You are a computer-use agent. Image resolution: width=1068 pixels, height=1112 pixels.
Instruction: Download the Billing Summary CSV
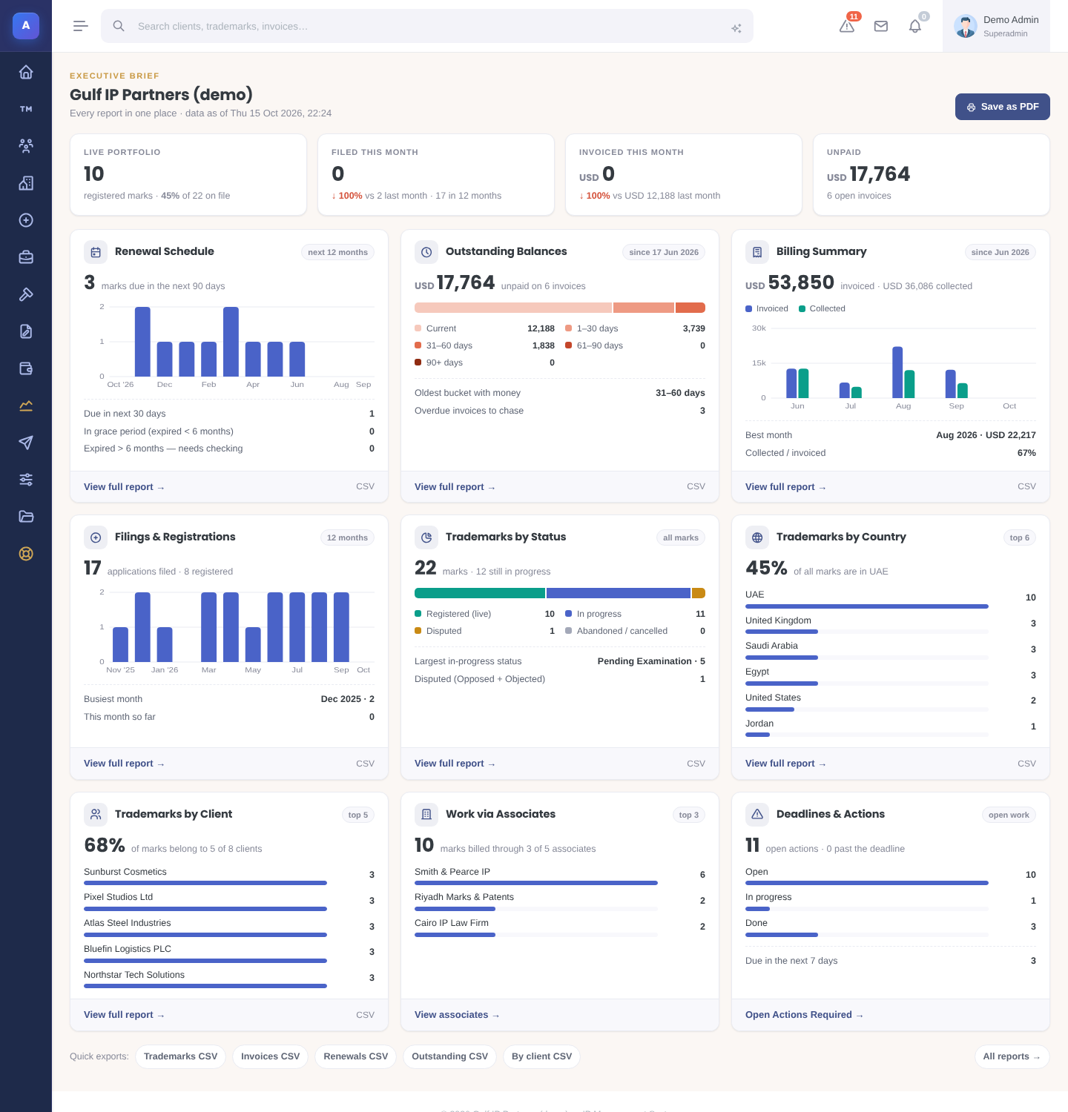pos(1026,486)
